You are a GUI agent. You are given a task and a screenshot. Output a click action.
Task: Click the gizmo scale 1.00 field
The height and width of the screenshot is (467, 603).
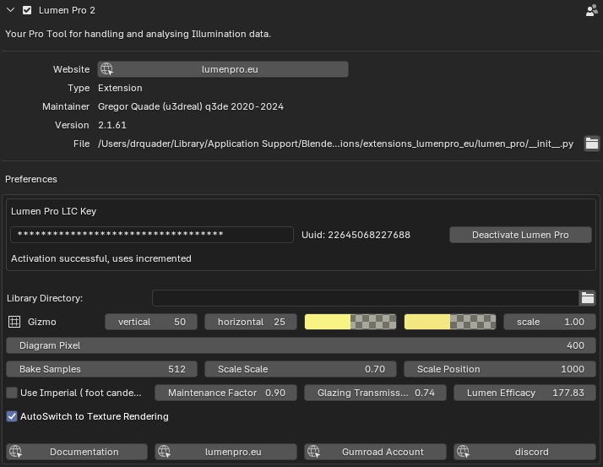pyautogui.click(x=550, y=322)
